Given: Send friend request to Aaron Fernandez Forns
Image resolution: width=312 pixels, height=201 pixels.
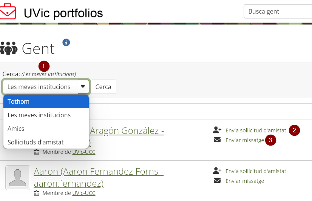Looking at the screenshot, I should click(x=256, y=171).
